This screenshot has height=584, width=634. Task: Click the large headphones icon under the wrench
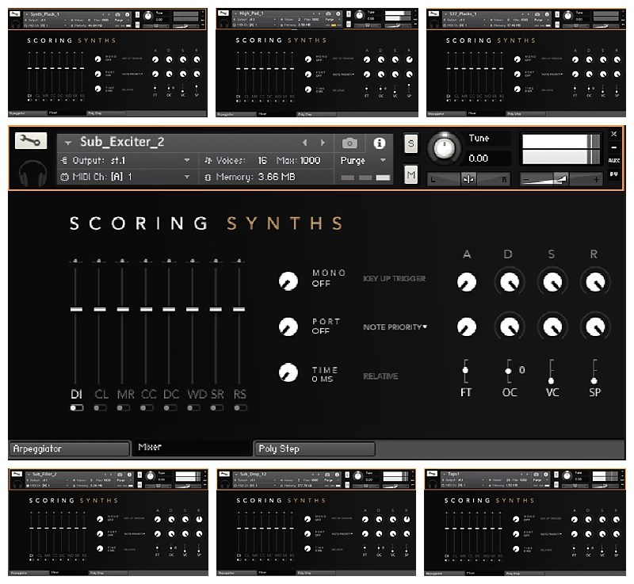click(x=30, y=173)
